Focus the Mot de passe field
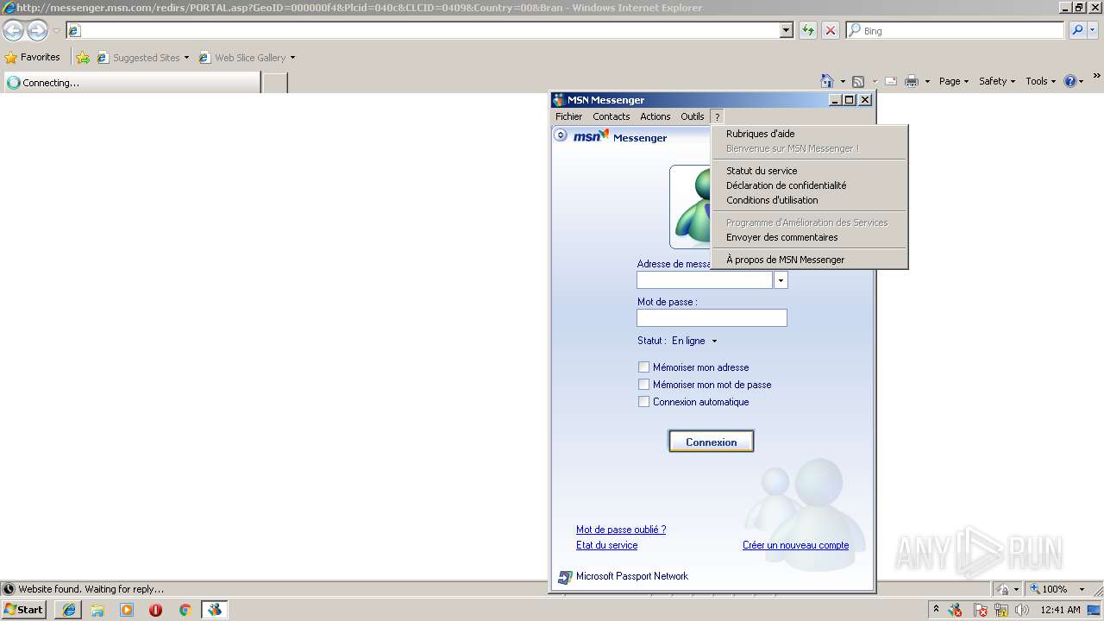 point(712,317)
